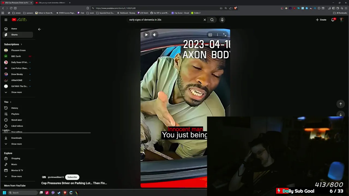Image resolution: width=349 pixels, height=196 pixels.
Task: Open the Dubler 2 bookmark
Action: (196, 13)
